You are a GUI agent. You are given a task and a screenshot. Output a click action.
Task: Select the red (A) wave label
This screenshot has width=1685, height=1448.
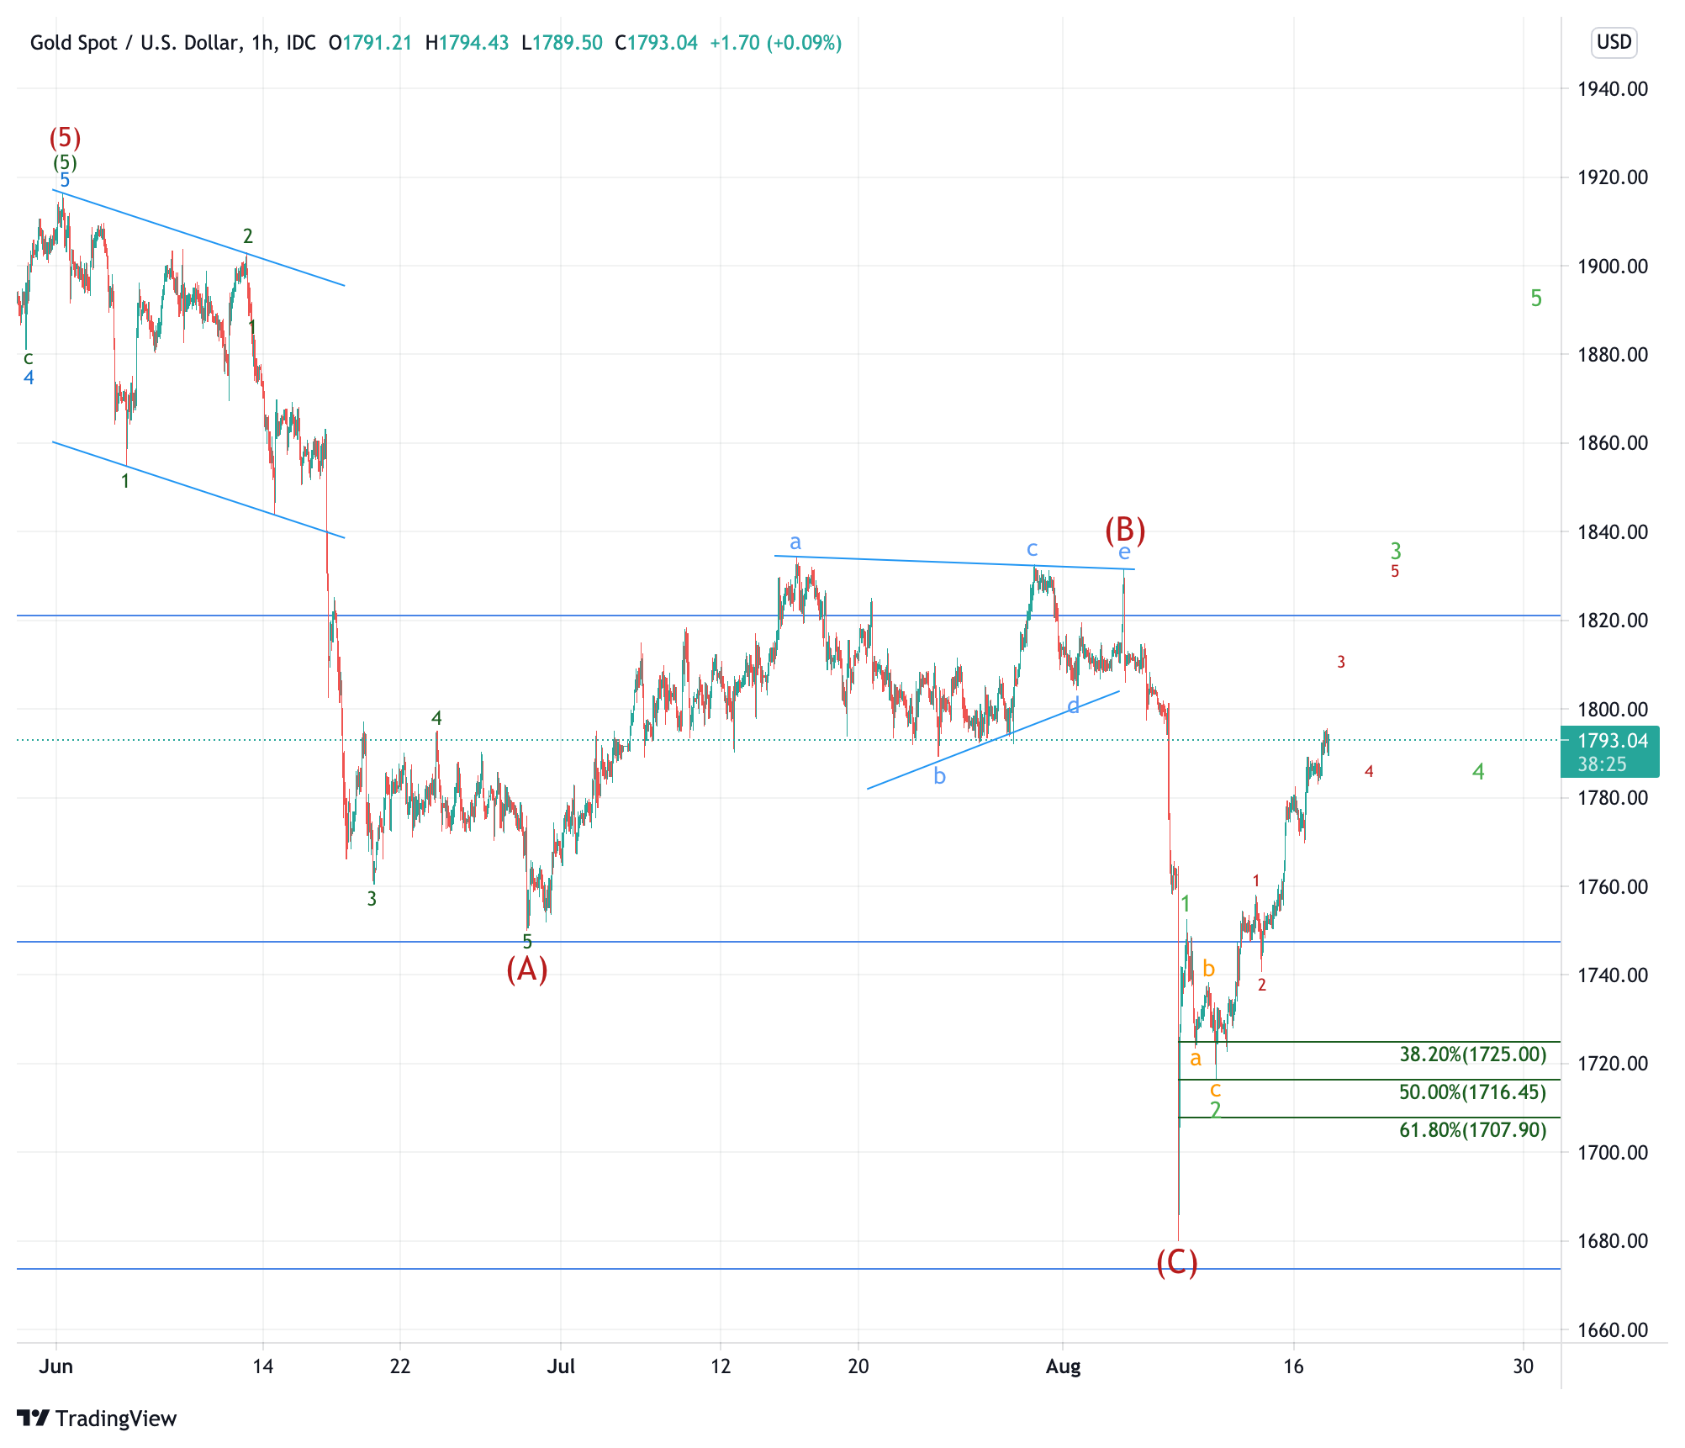(x=527, y=969)
